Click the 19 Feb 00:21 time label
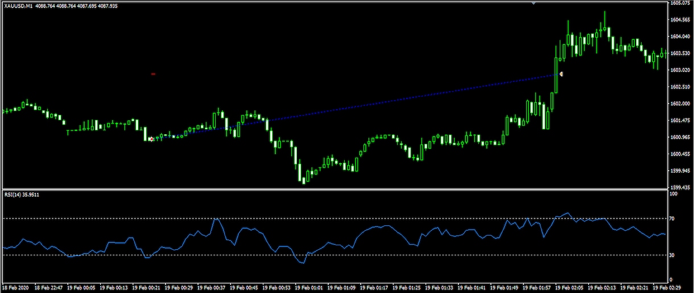 [x=147, y=287]
